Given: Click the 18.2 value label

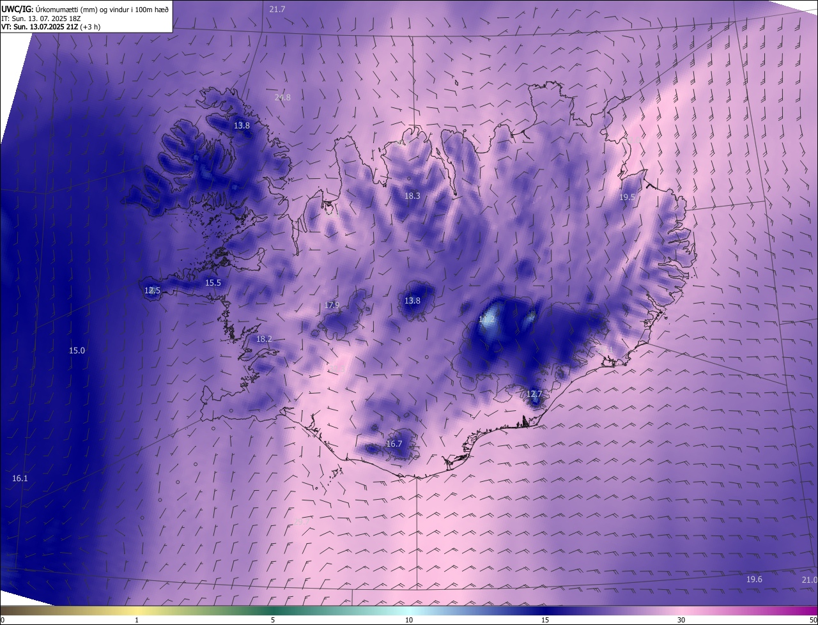Looking at the screenshot, I should click(x=264, y=339).
